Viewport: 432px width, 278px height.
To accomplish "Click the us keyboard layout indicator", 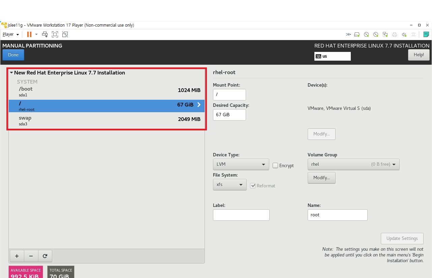I will (333, 56).
